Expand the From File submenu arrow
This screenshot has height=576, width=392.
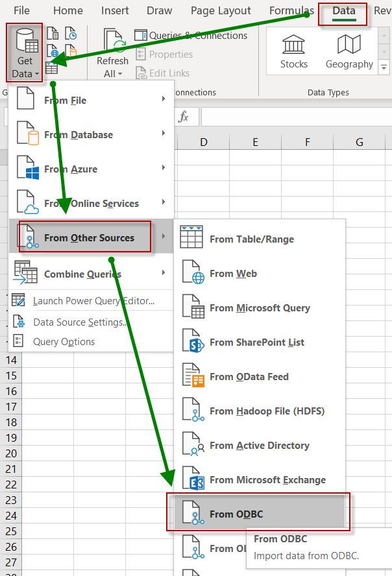[x=164, y=100]
